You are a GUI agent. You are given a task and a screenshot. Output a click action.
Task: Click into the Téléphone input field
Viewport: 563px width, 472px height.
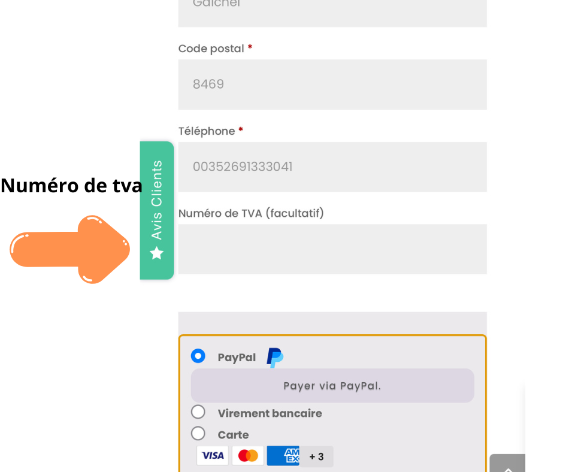coord(332,167)
